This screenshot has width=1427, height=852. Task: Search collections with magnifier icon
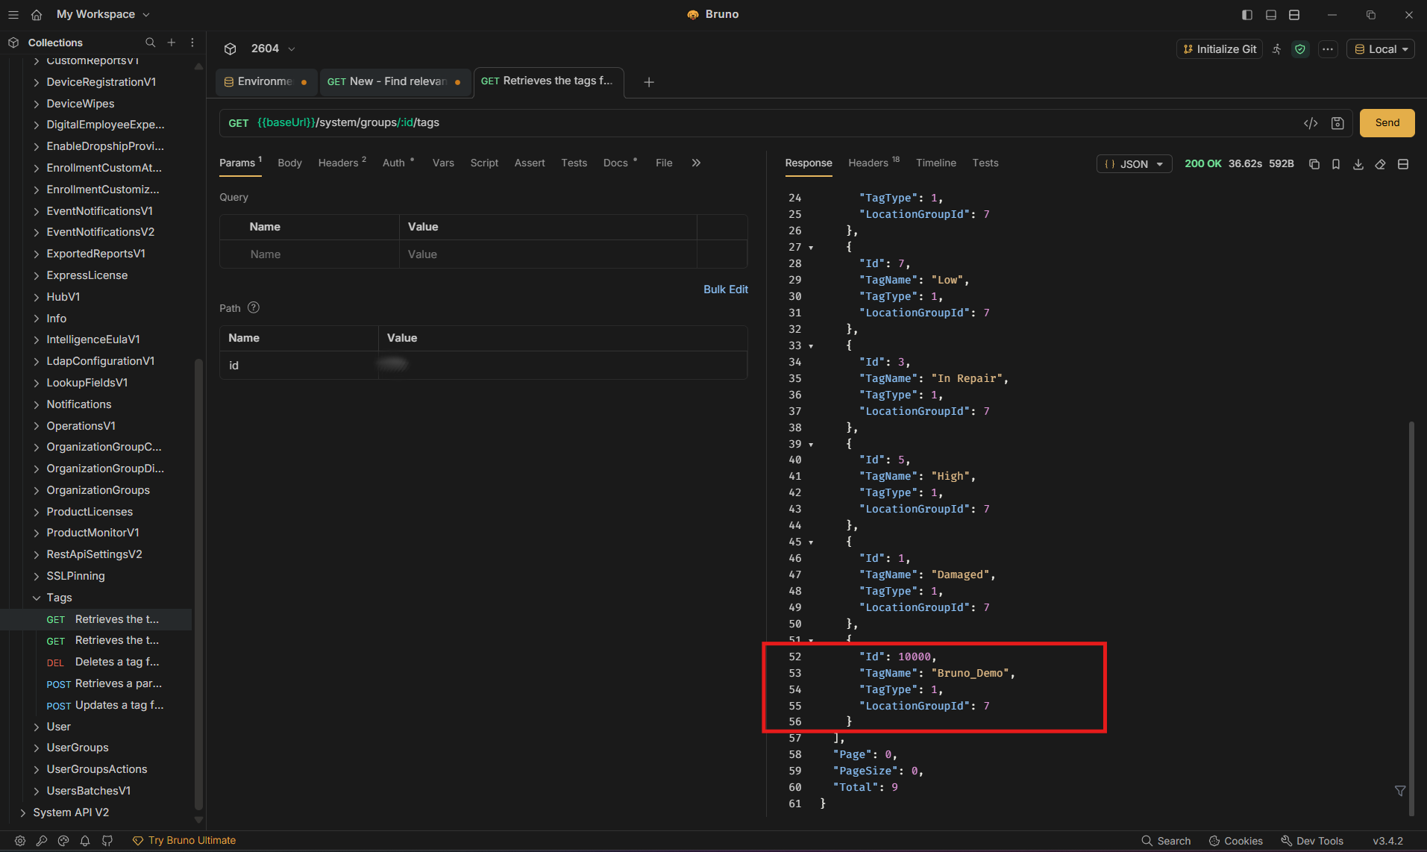[x=150, y=43]
